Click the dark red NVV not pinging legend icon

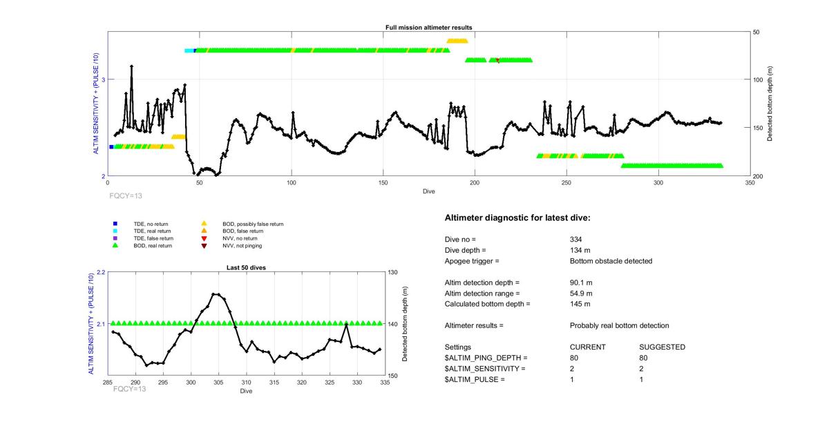click(204, 245)
